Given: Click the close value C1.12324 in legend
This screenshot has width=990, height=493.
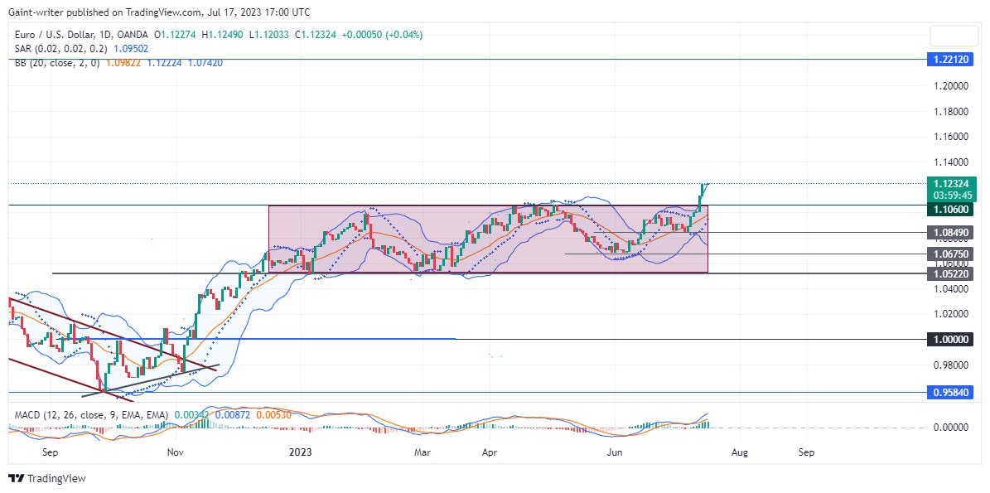Looking at the screenshot, I should pyautogui.click(x=314, y=35).
